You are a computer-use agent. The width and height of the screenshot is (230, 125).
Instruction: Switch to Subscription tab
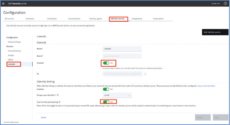click(158, 19)
